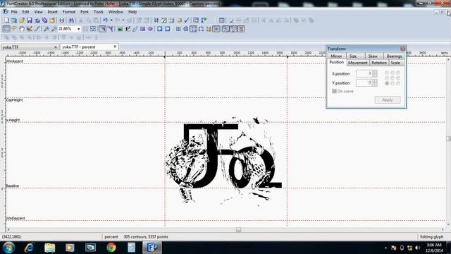The image size is (451, 254).
Task: Open the Insert menu
Action: tap(52, 12)
